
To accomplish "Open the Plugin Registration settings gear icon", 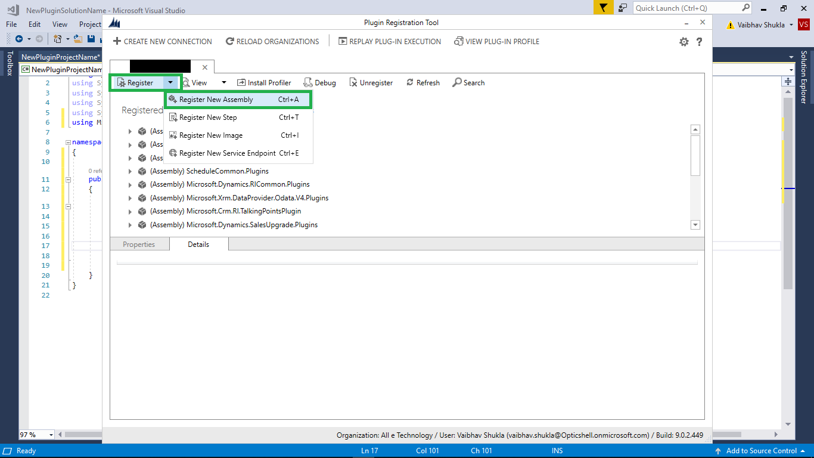I will pos(684,41).
